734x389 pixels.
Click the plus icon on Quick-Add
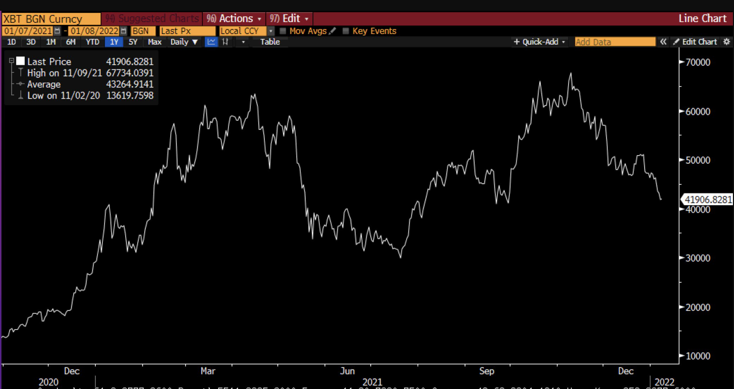tap(517, 41)
